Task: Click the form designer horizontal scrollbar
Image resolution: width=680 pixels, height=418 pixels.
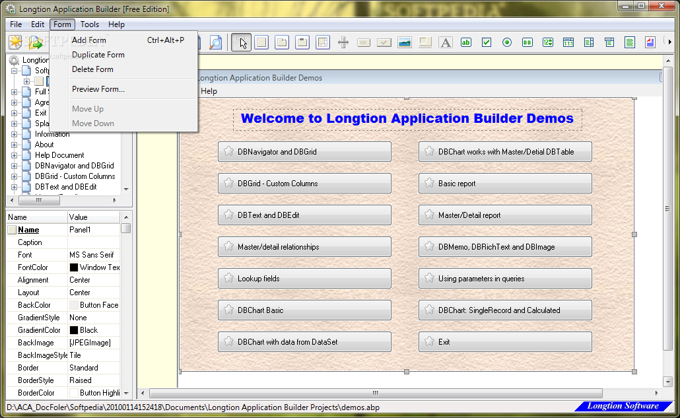Action: [376, 394]
